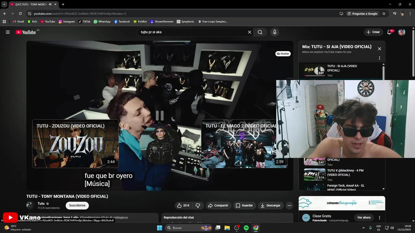Open StreamElements bookmark
The width and height of the screenshot is (415, 233).
[162, 22]
